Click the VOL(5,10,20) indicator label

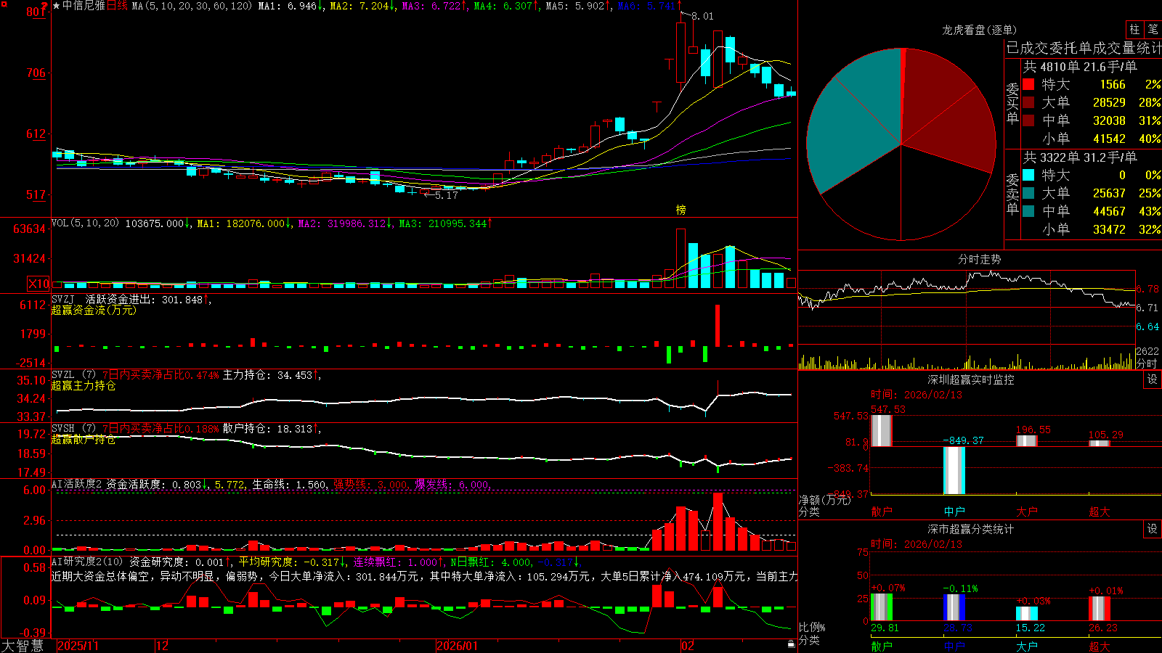point(86,223)
